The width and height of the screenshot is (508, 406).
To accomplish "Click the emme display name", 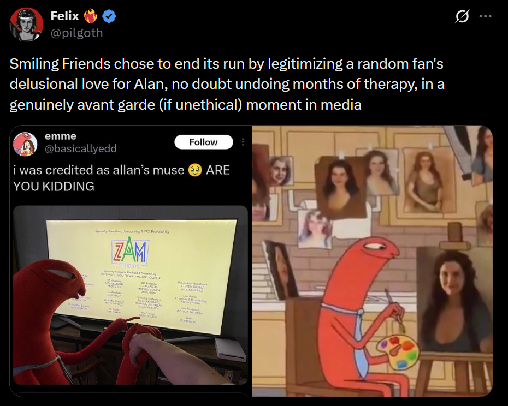I will coord(61,136).
